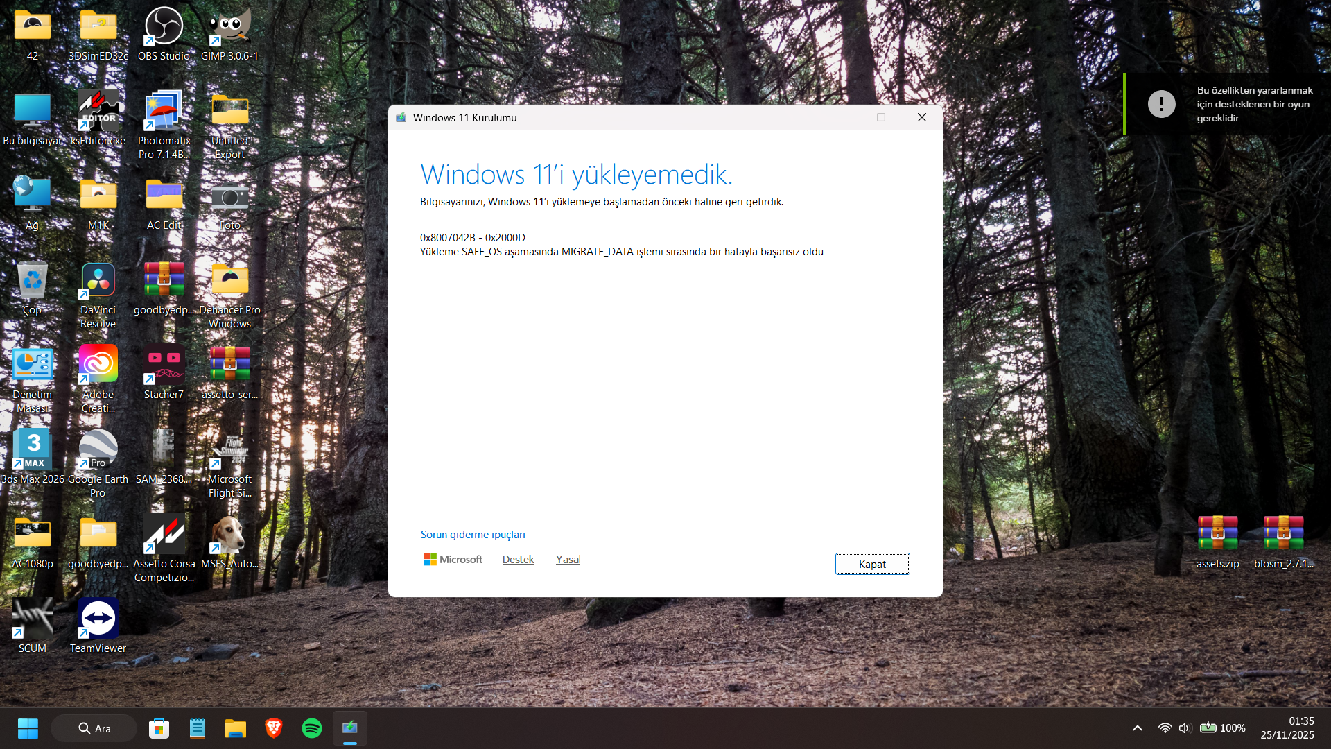This screenshot has width=1331, height=749.
Task: Select the assets.zip archive icon
Action: tap(1218, 534)
